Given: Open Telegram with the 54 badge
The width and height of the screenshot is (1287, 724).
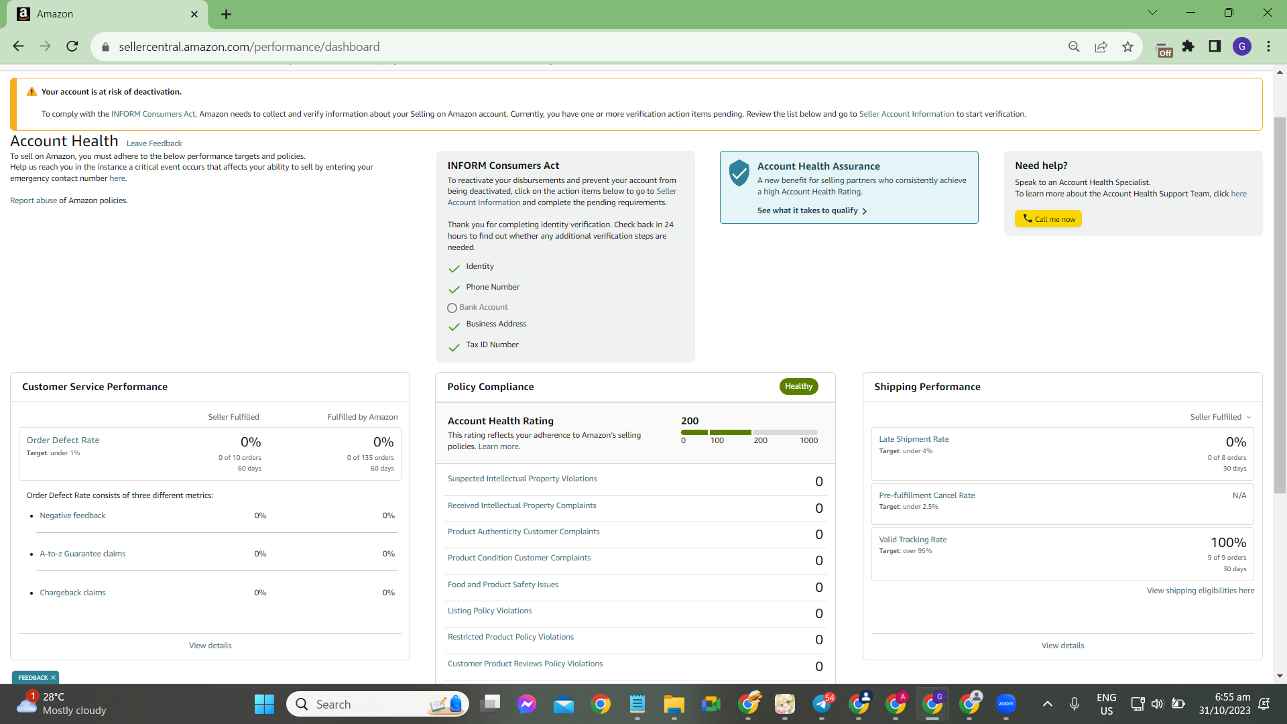Looking at the screenshot, I should click(x=822, y=704).
